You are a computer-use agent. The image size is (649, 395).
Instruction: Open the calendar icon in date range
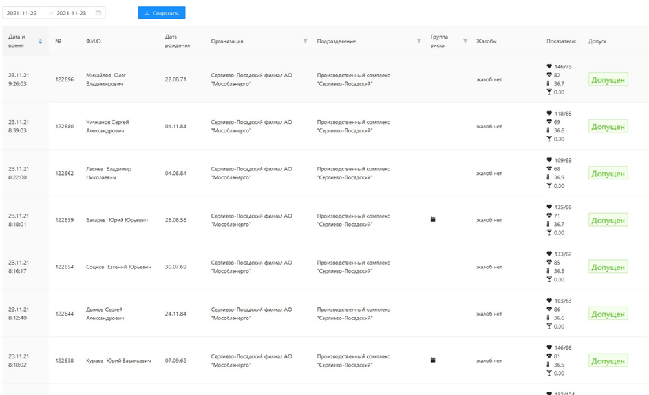click(x=98, y=13)
